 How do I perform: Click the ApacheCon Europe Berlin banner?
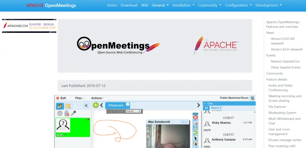click(29, 26)
